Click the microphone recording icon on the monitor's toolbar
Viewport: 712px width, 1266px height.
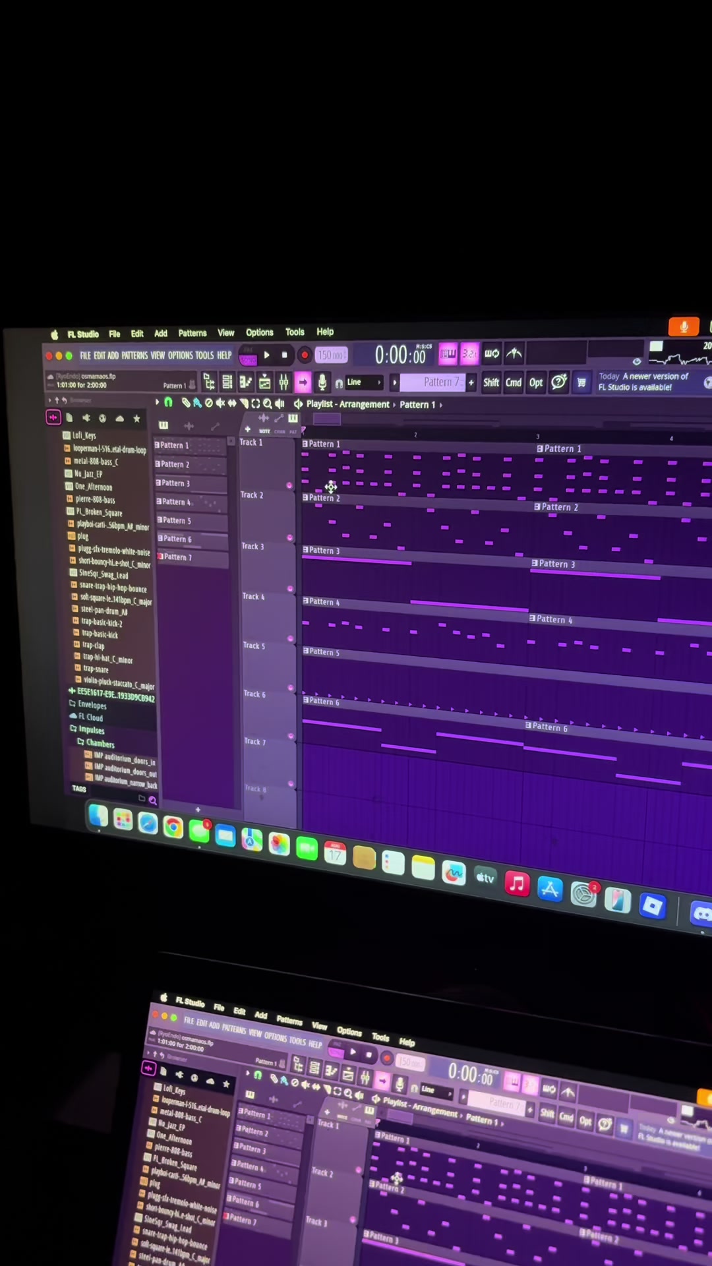pyautogui.click(x=322, y=382)
